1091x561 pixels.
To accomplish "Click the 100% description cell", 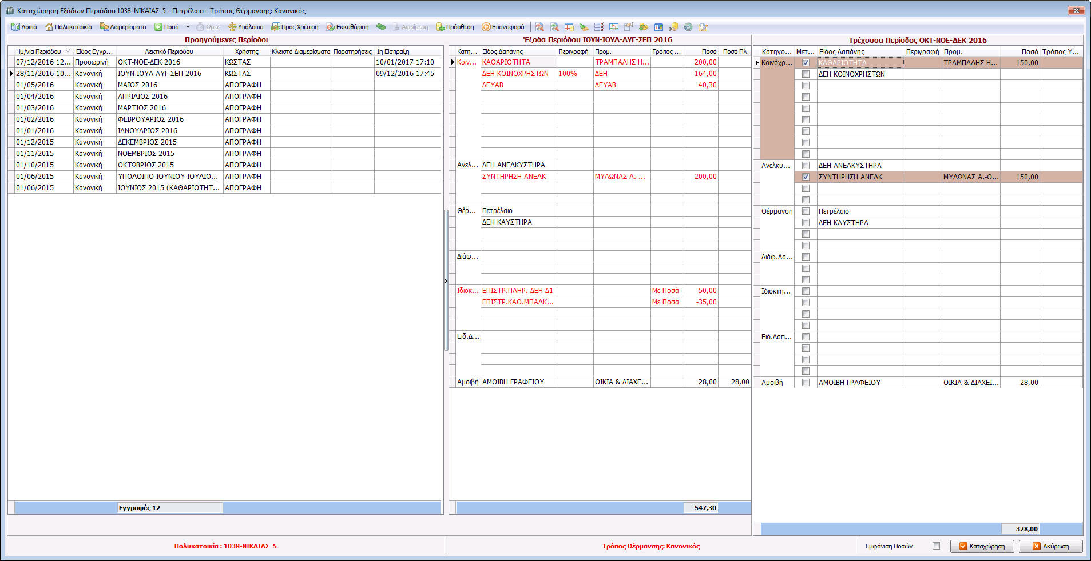I will click(575, 74).
